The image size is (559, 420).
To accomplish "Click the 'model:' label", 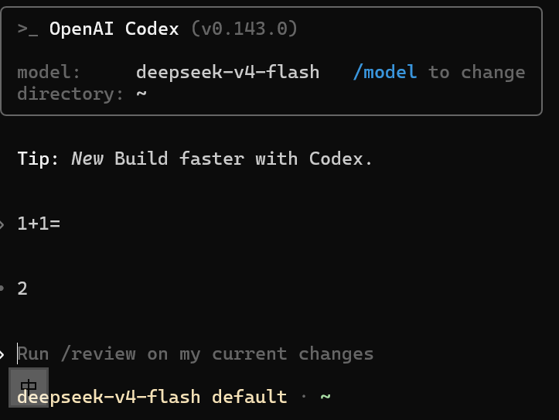I will [49, 73].
